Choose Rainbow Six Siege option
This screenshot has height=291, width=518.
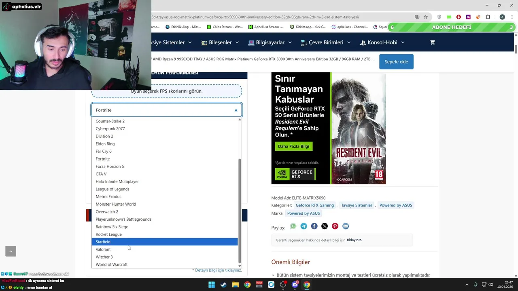click(165, 227)
